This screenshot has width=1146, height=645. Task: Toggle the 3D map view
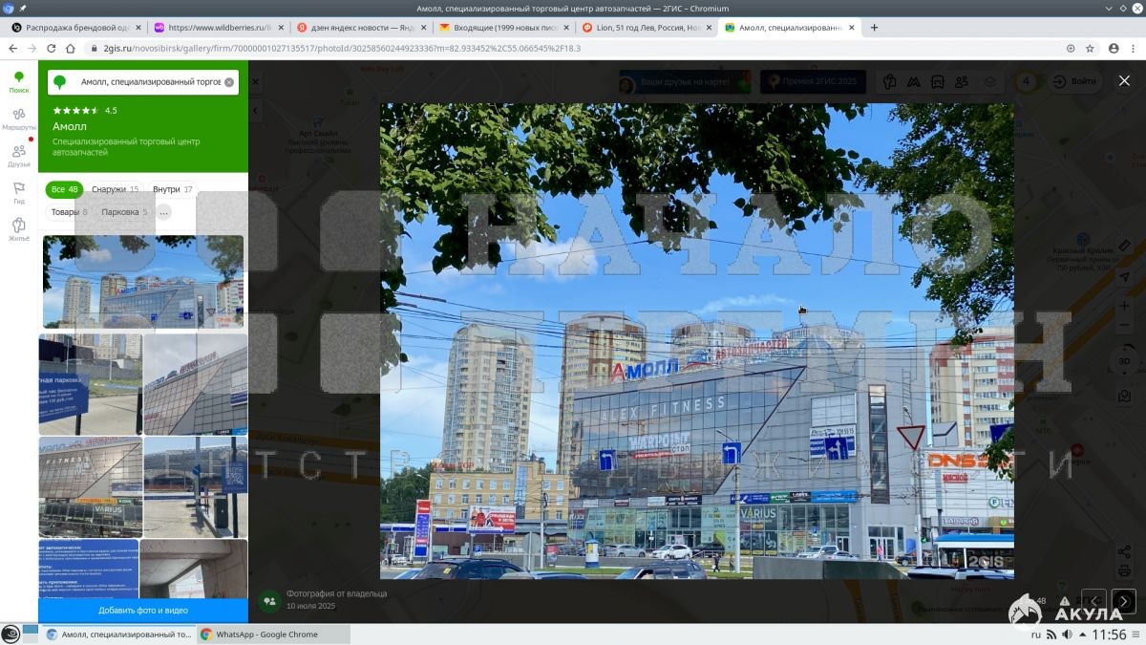(x=1124, y=361)
